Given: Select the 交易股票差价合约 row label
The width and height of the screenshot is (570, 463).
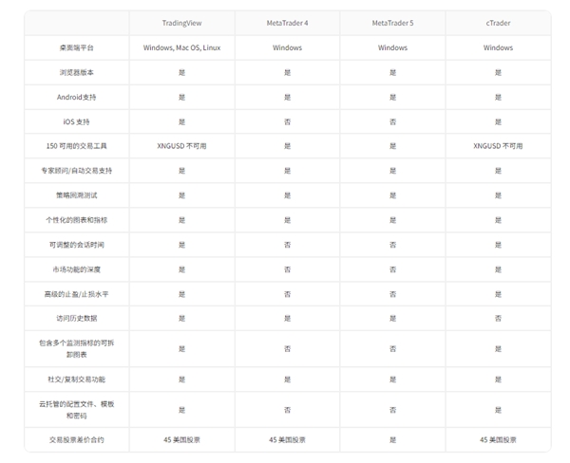Looking at the screenshot, I should tap(76, 440).
